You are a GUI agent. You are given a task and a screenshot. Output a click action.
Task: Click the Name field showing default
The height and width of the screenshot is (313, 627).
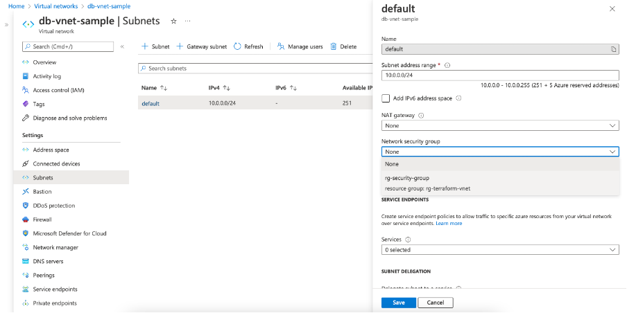click(500, 49)
